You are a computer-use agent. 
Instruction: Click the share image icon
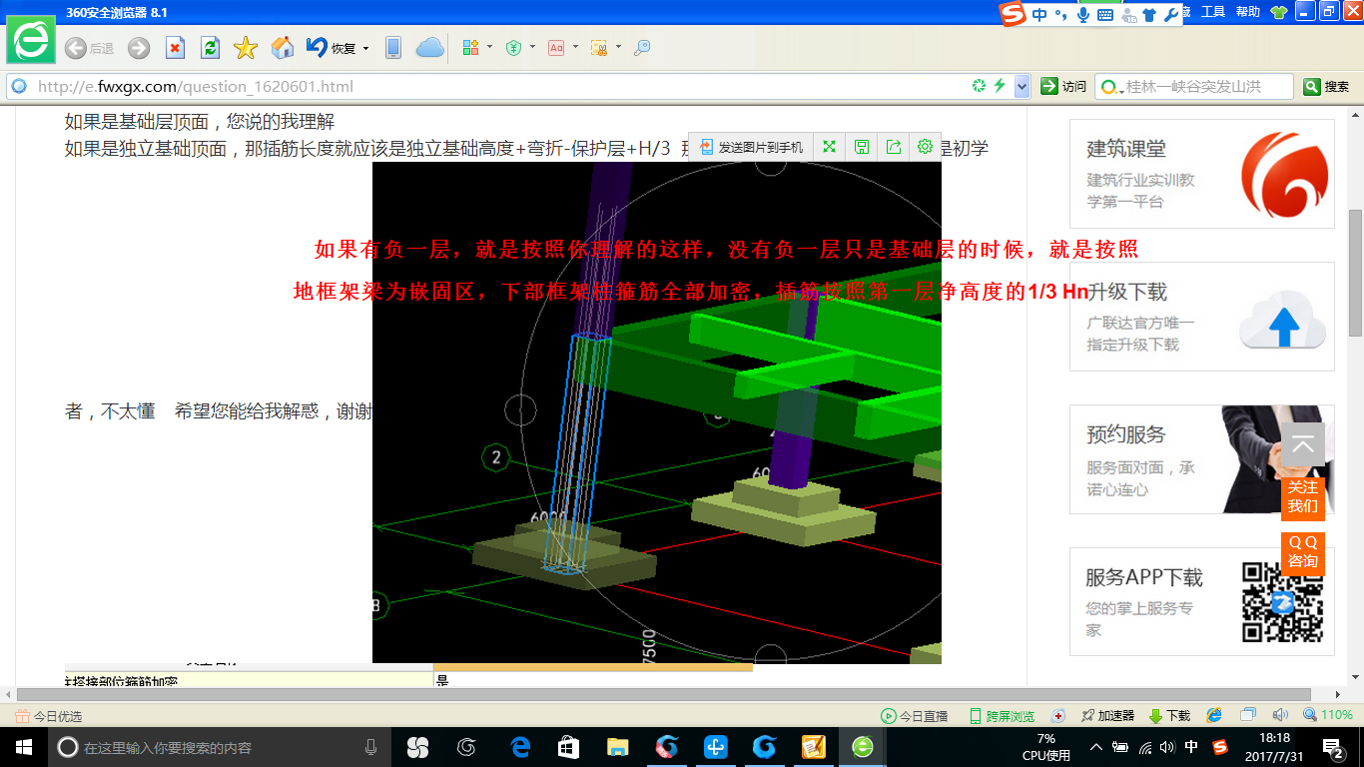[893, 147]
